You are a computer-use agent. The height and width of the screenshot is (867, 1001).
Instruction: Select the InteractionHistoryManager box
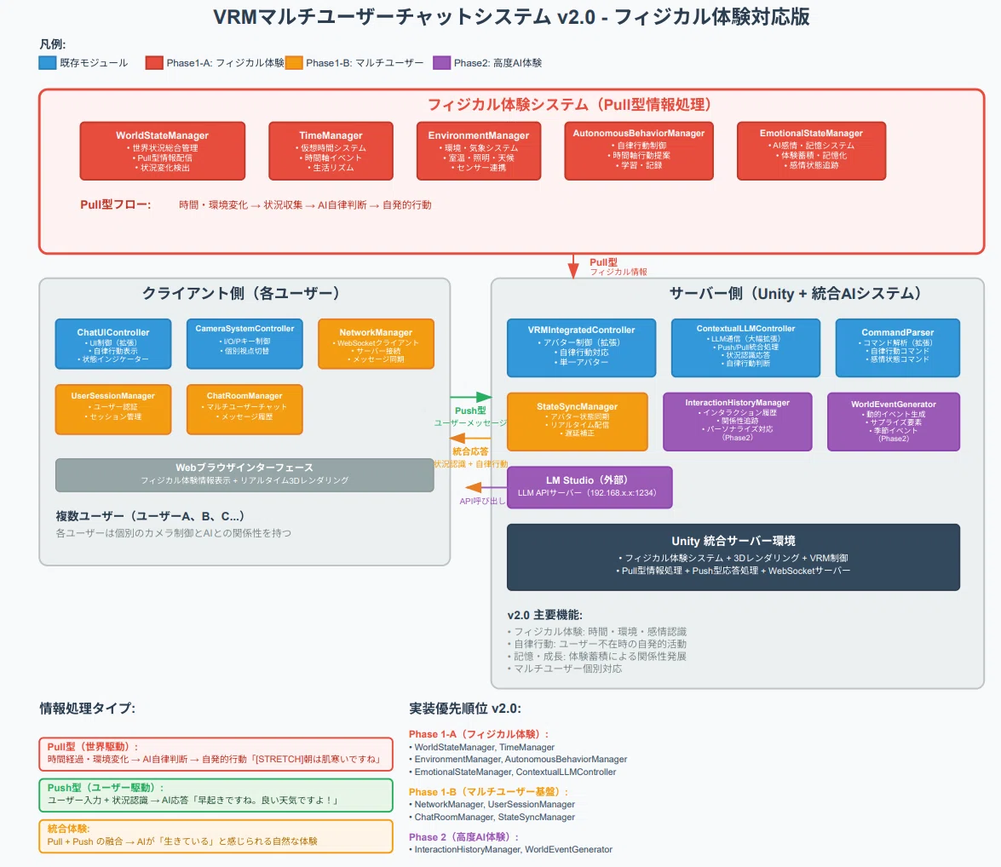(x=738, y=422)
